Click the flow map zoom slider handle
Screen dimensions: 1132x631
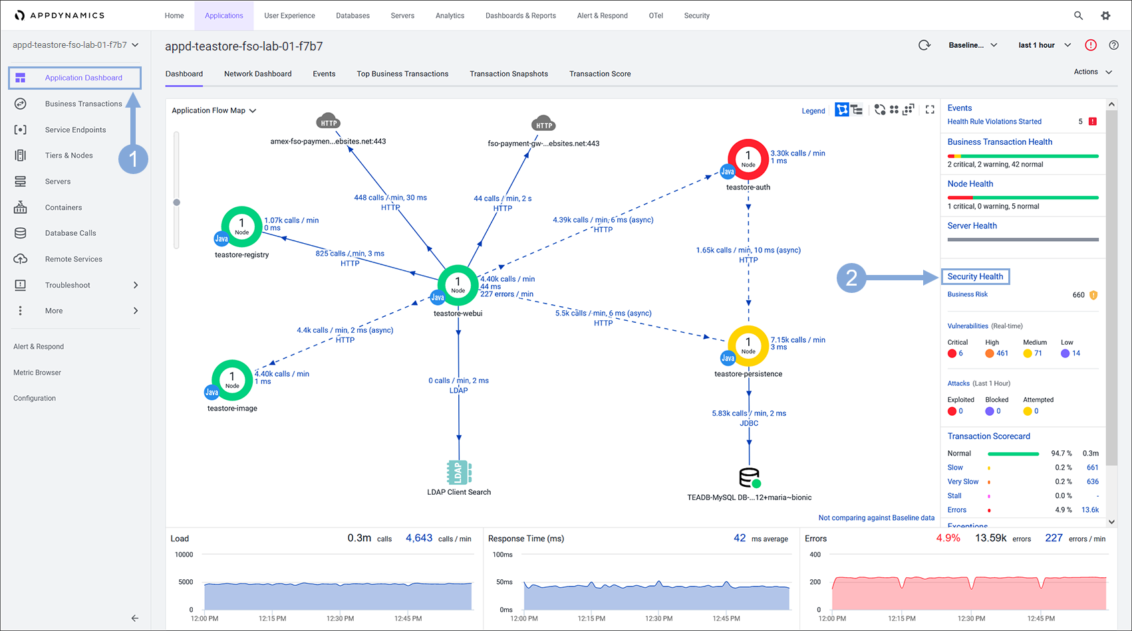(176, 203)
